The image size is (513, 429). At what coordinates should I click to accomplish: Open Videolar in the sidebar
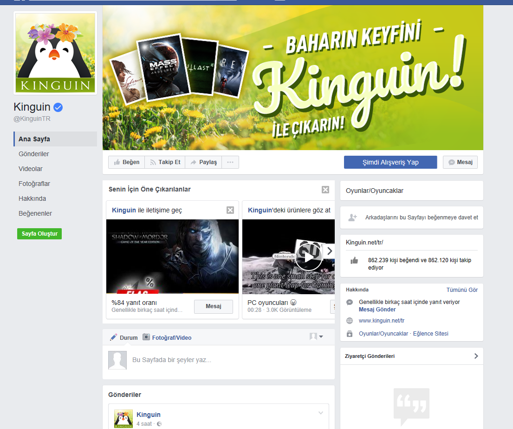[31, 169]
